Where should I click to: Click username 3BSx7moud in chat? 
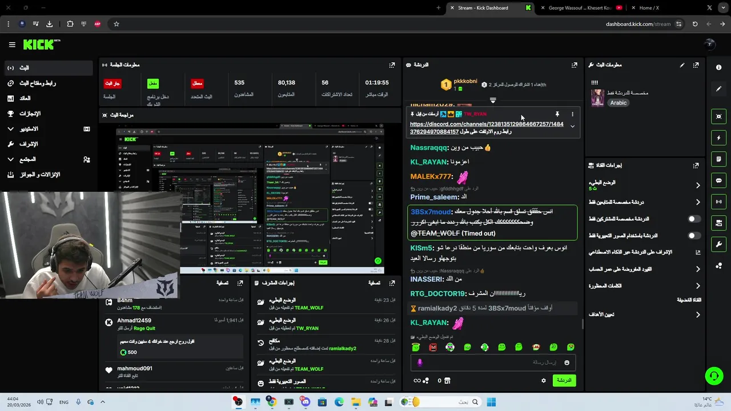click(x=431, y=212)
